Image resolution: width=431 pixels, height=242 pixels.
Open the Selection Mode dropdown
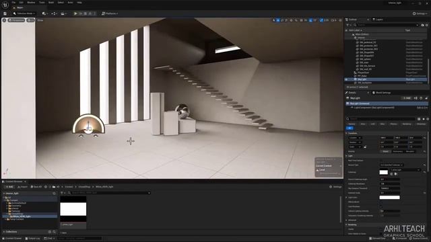click(24, 13)
